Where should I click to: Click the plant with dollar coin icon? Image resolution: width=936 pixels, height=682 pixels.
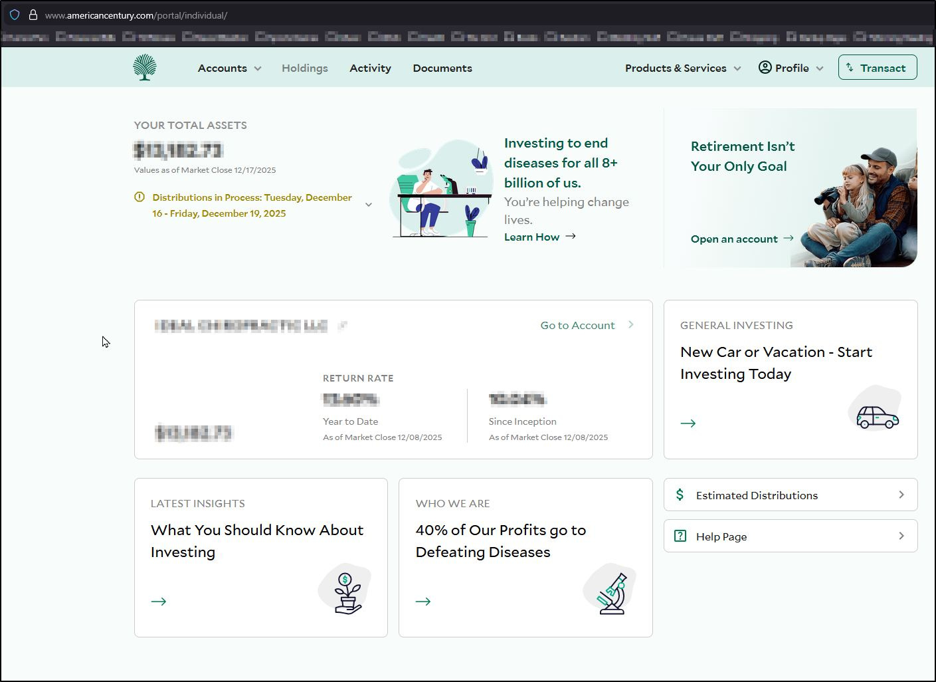click(346, 590)
